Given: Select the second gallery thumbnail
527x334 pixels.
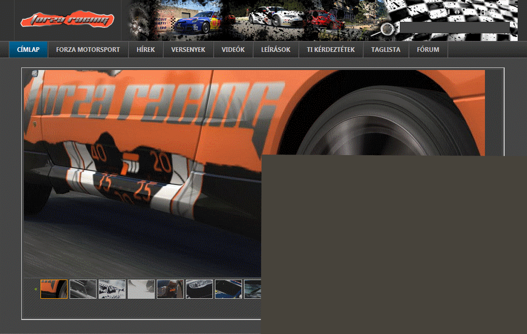Looking at the screenshot, I should [x=83, y=289].
